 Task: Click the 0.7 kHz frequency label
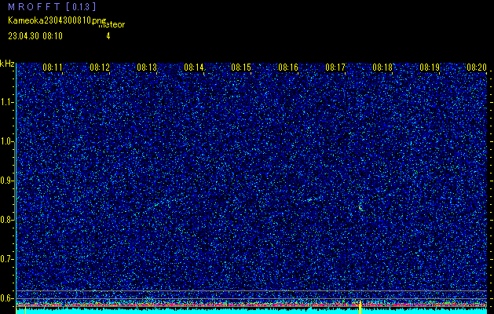(6, 259)
